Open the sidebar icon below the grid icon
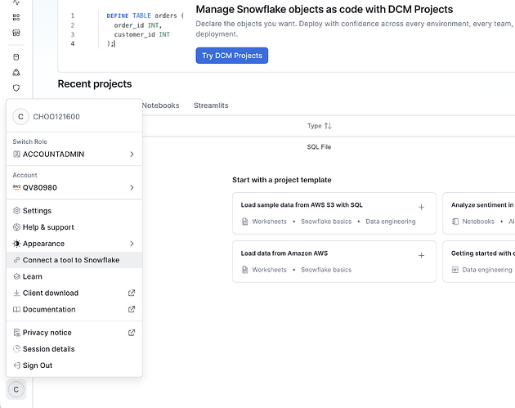This screenshot has width=515, height=408. 16,33
